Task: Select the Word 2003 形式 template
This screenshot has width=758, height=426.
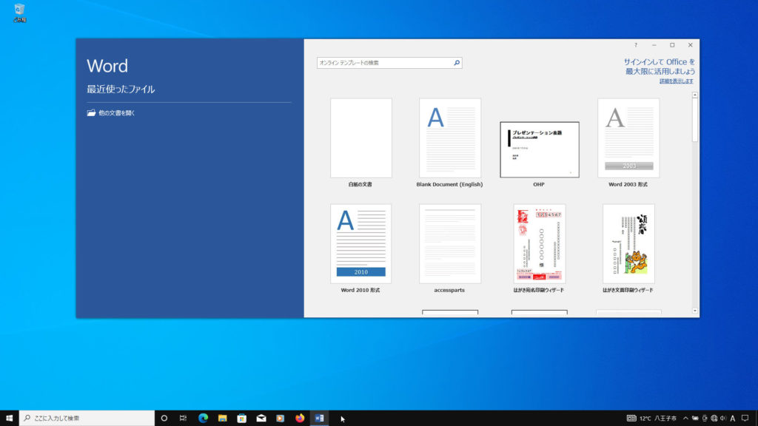Action: tap(628, 138)
